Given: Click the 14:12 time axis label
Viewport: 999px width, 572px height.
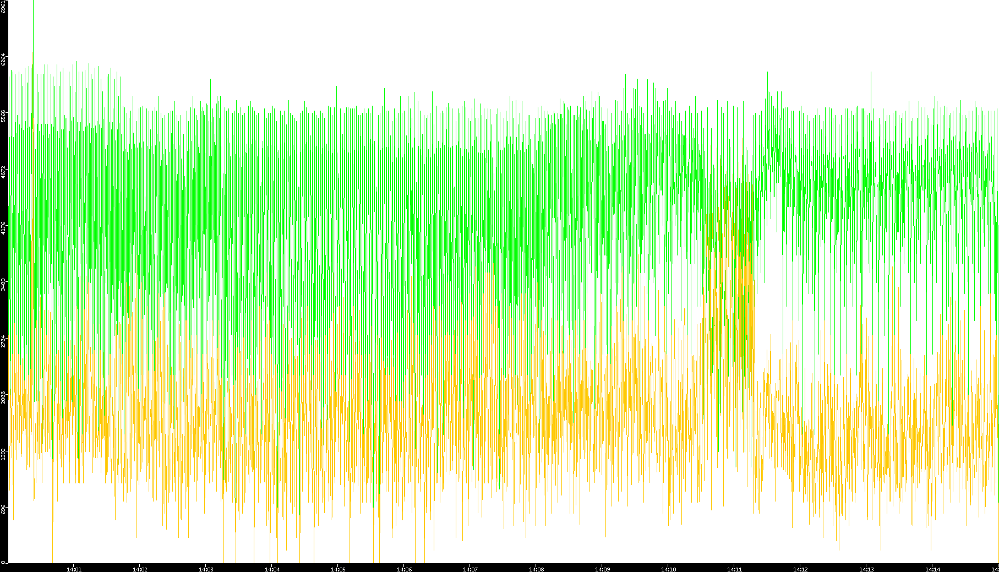Looking at the screenshot, I should (800, 569).
